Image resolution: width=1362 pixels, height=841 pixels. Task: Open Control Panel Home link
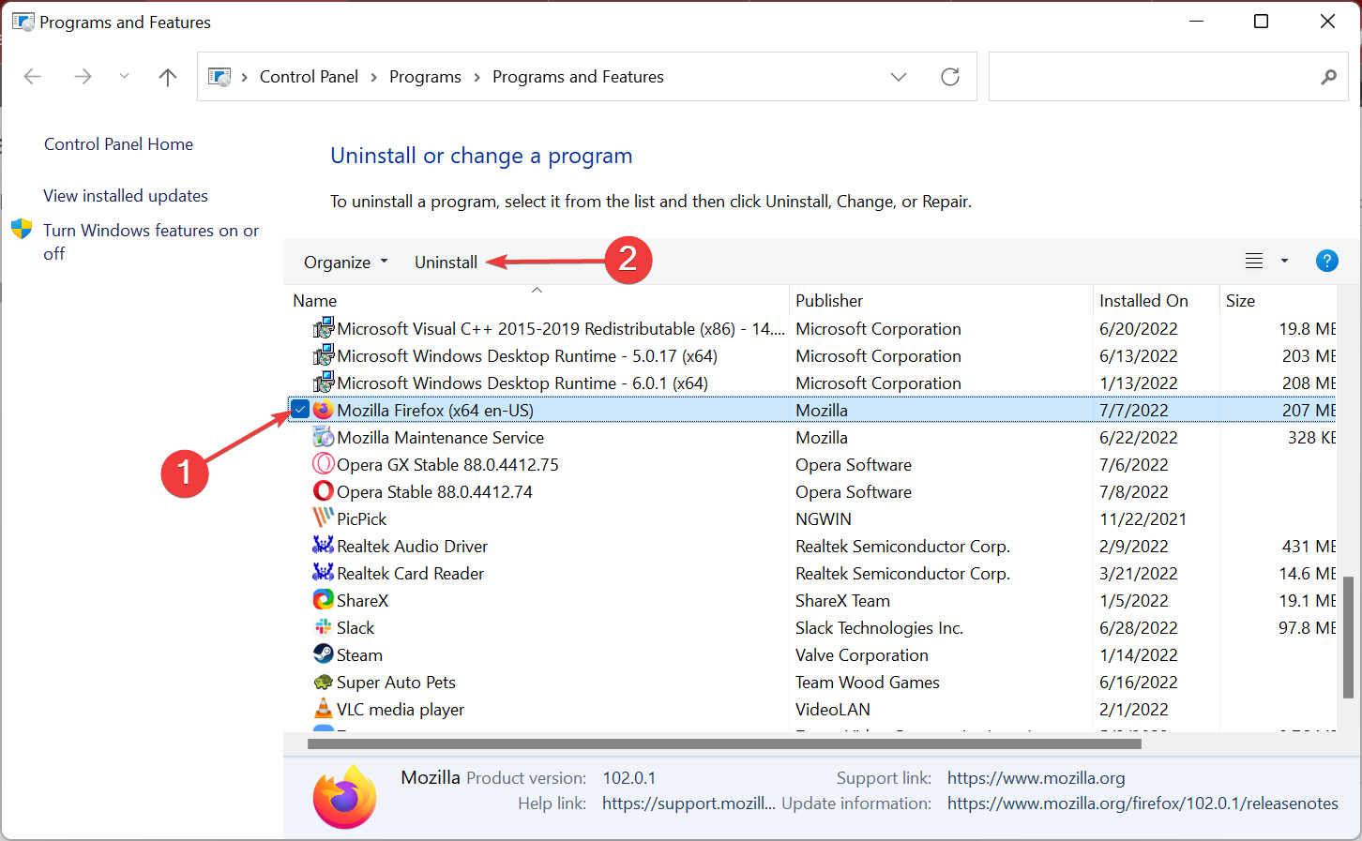pyautogui.click(x=118, y=144)
